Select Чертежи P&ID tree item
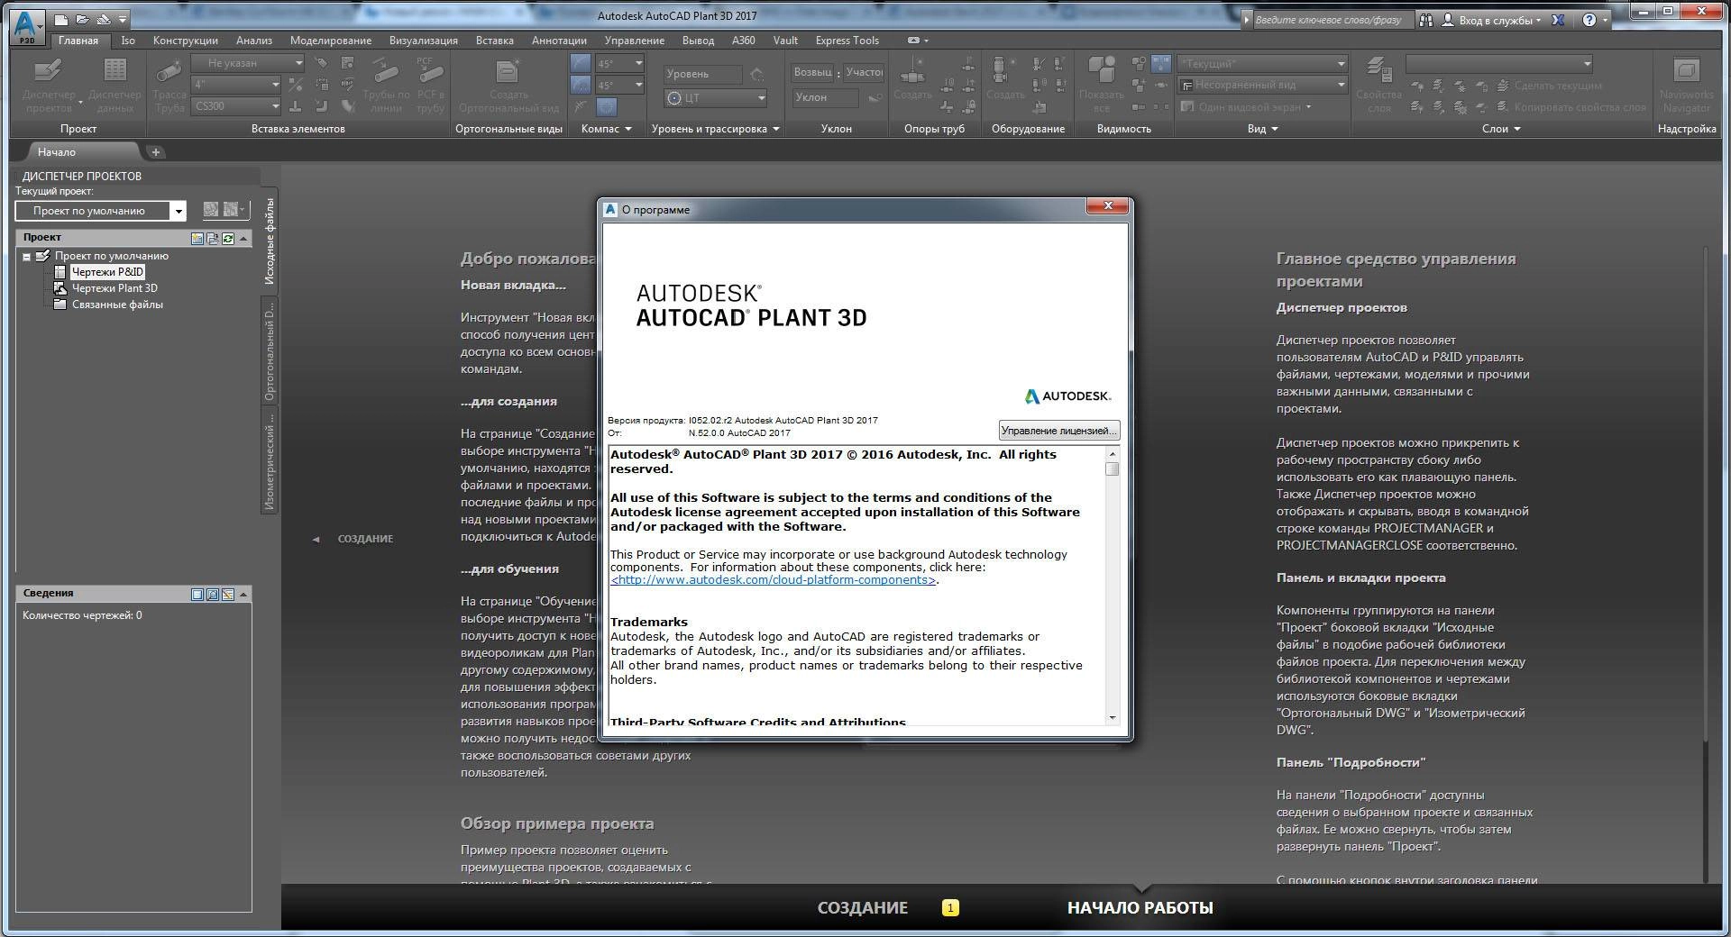 tap(107, 272)
